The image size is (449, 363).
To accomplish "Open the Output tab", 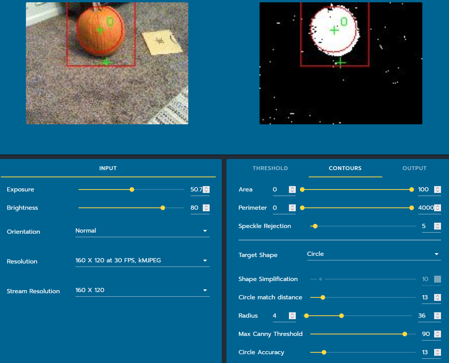I will [x=414, y=168].
